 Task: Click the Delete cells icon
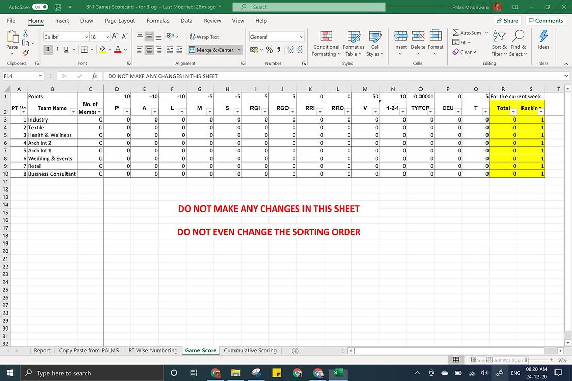(418, 36)
